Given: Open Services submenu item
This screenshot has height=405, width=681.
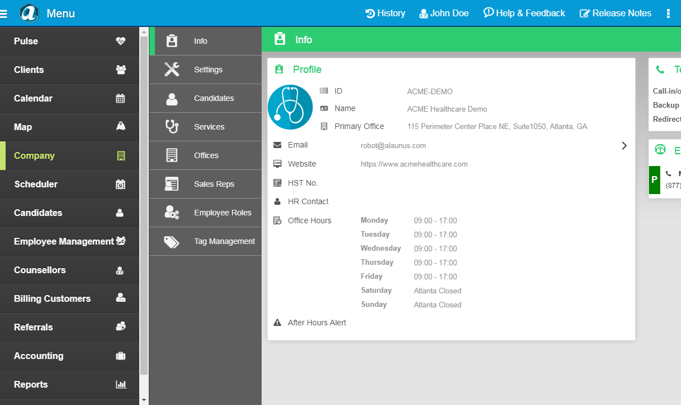Looking at the screenshot, I should click(205, 127).
